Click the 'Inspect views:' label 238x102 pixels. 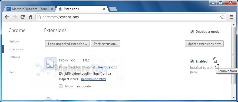click(69, 79)
